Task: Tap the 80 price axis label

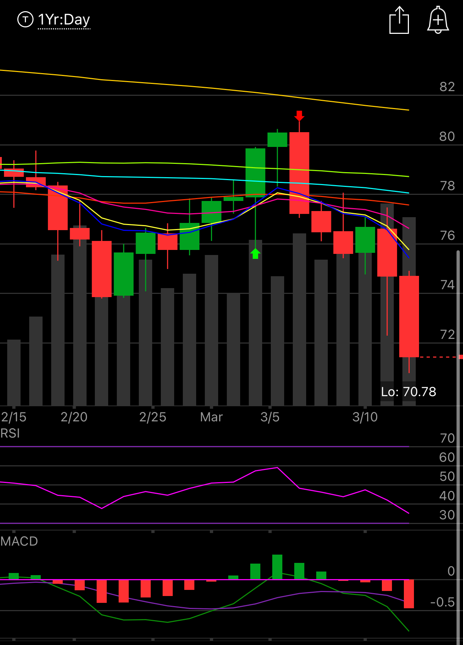Action: click(x=447, y=136)
